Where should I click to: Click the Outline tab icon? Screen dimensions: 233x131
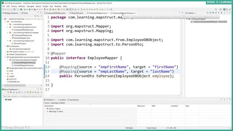tap(186, 13)
